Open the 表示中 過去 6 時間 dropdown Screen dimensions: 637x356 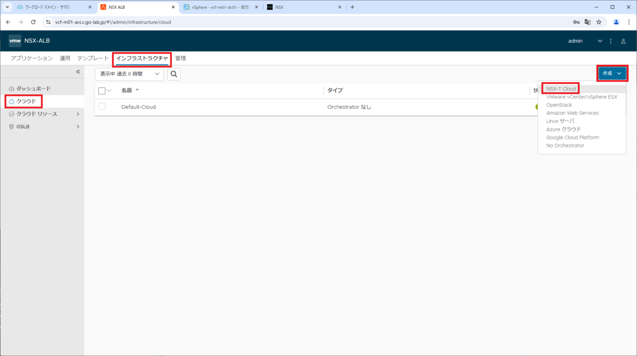point(130,74)
